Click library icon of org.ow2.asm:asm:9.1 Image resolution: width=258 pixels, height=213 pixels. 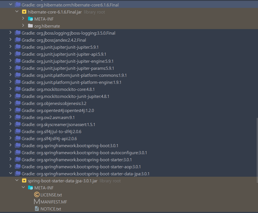click(18, 117)
